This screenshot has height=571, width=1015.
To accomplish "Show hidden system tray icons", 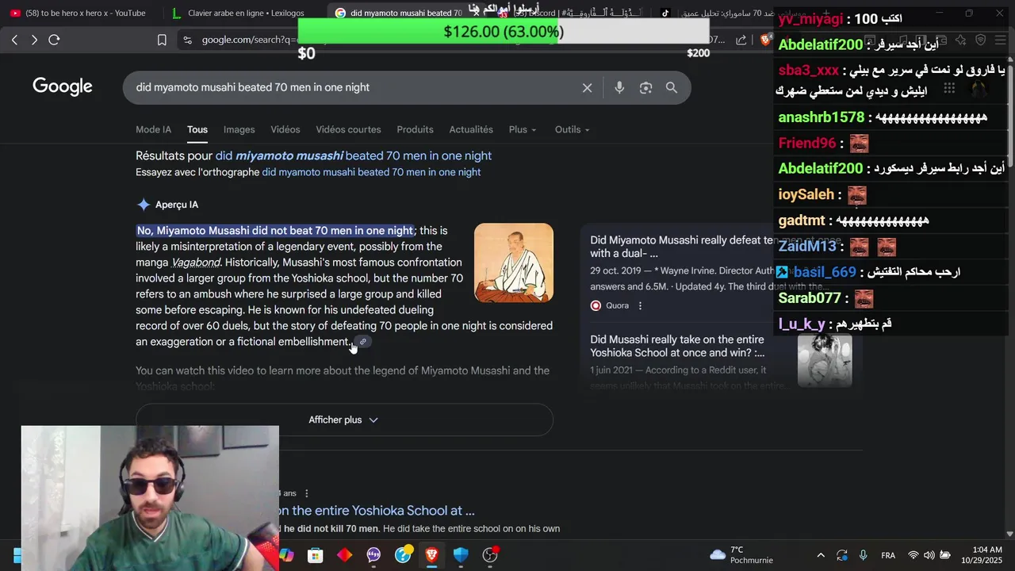I will tap(821, 555).
